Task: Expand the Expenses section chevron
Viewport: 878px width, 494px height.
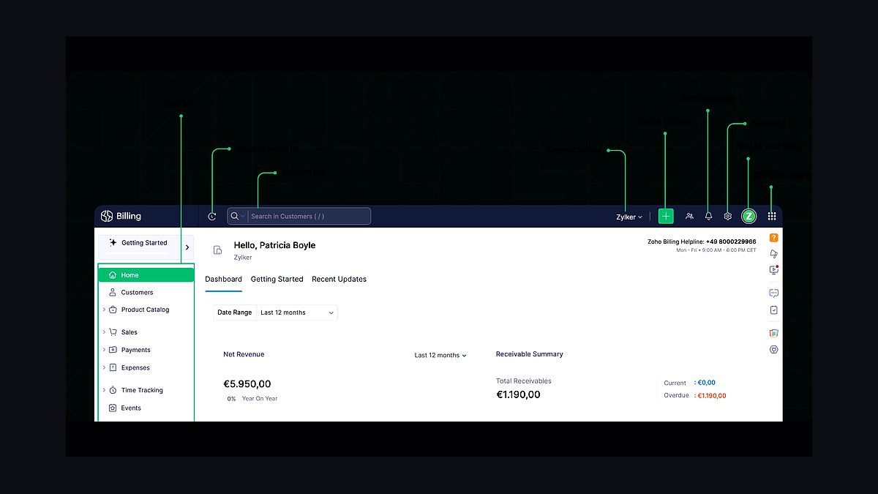Action: [x=104, y=367]
